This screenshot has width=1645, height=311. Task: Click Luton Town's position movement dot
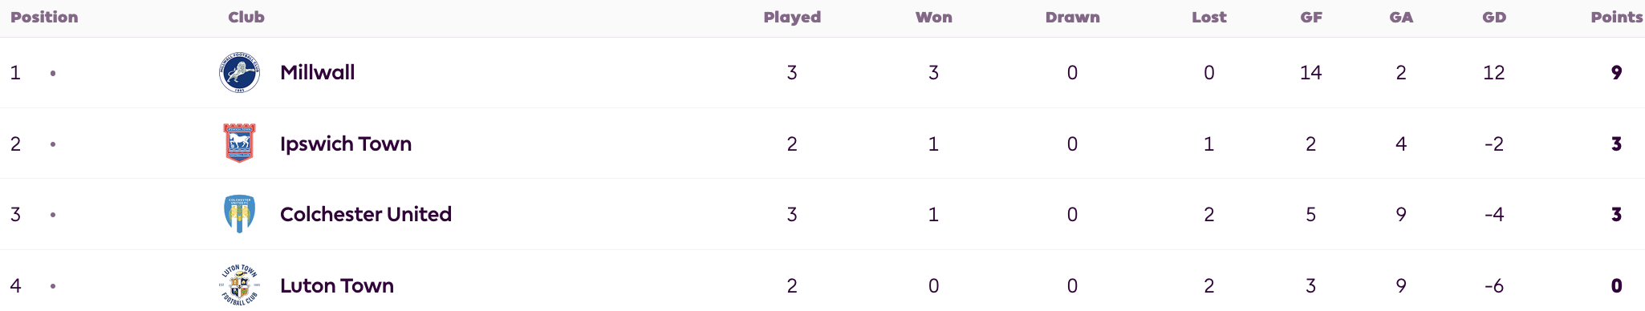(x=53, y=286)
